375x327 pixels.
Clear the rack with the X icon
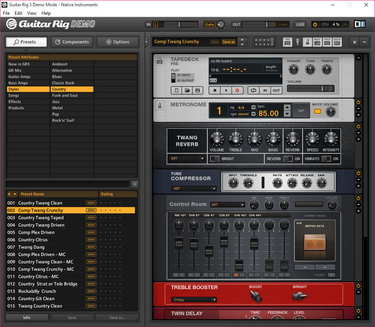pos(354,42)
